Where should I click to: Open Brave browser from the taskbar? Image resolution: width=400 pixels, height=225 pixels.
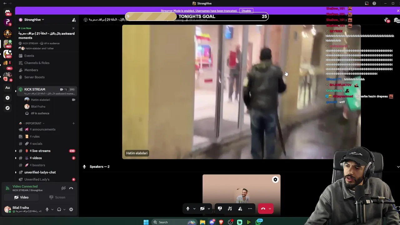tap(221, 222)
